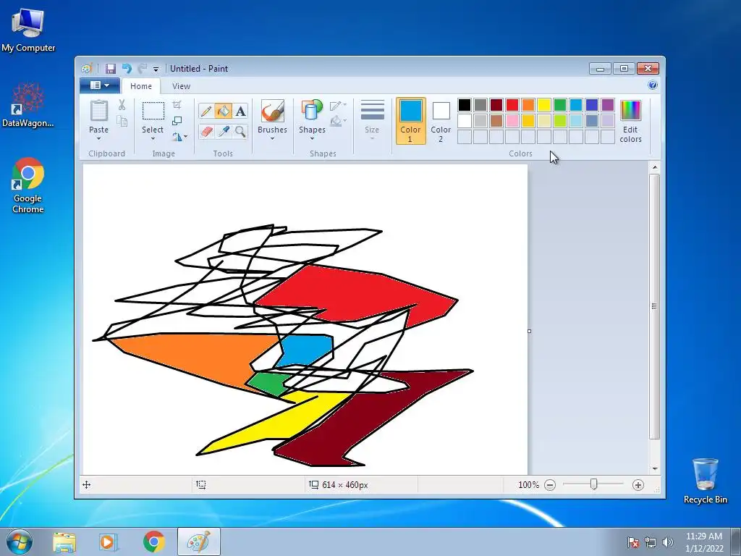Image resolution: width=741 pixels, height=556 pixels.
Task: Expand the Shapes dropdown arrow
Action: (312, 139)
